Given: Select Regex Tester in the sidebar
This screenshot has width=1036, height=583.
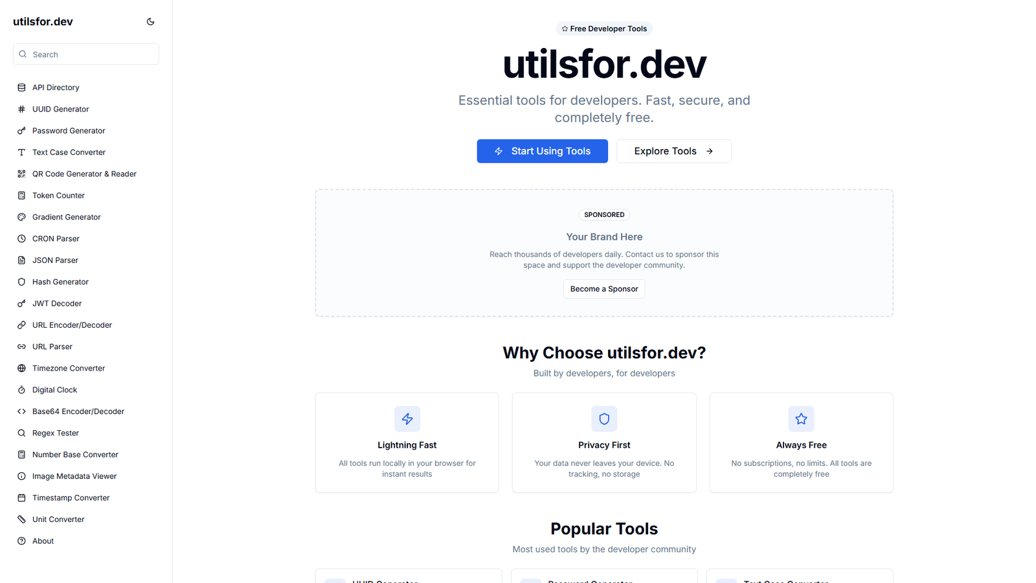Looking at the screenshot, I should point(56,433).
